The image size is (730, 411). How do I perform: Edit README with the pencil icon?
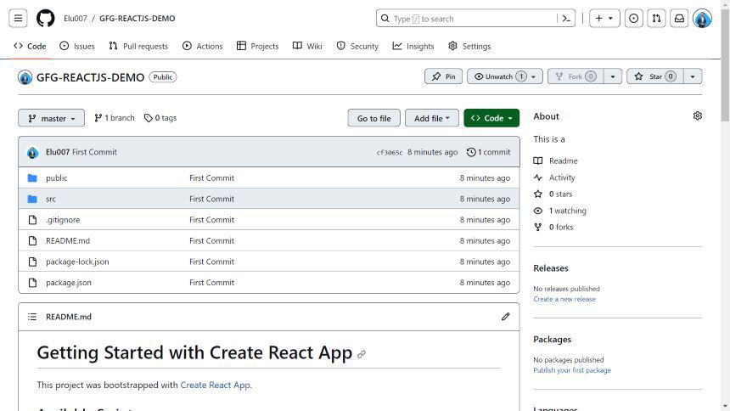pos(505,317)
